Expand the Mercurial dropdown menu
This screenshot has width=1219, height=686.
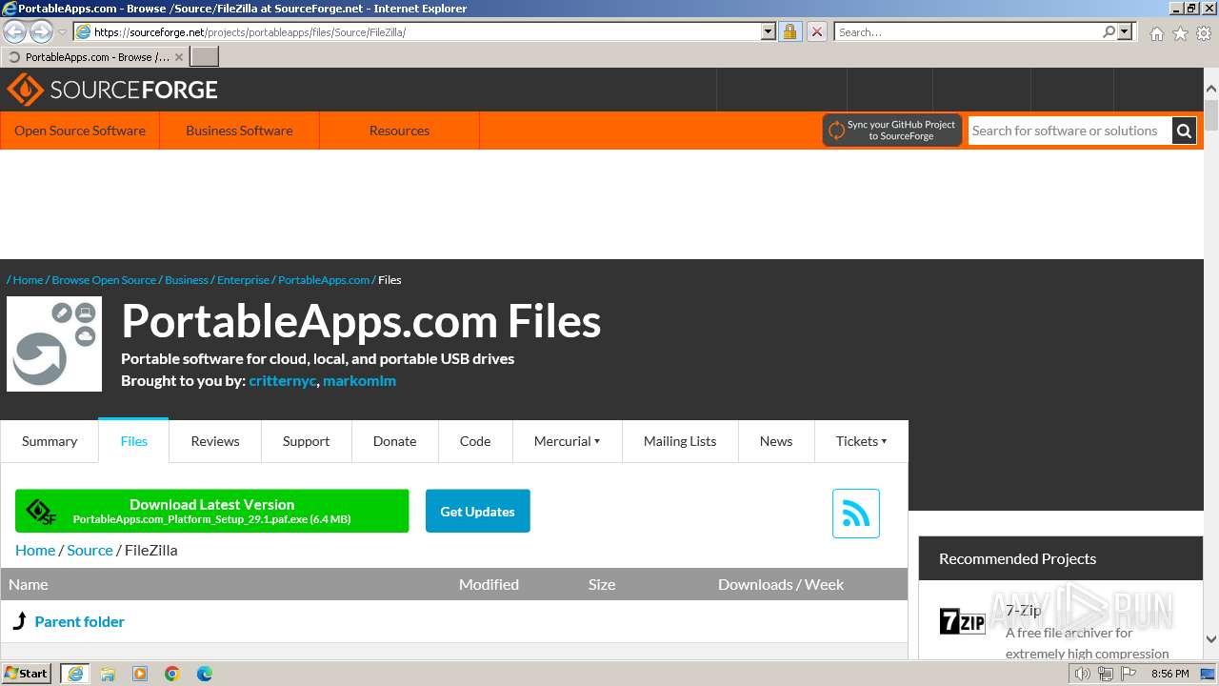(567, 441)
